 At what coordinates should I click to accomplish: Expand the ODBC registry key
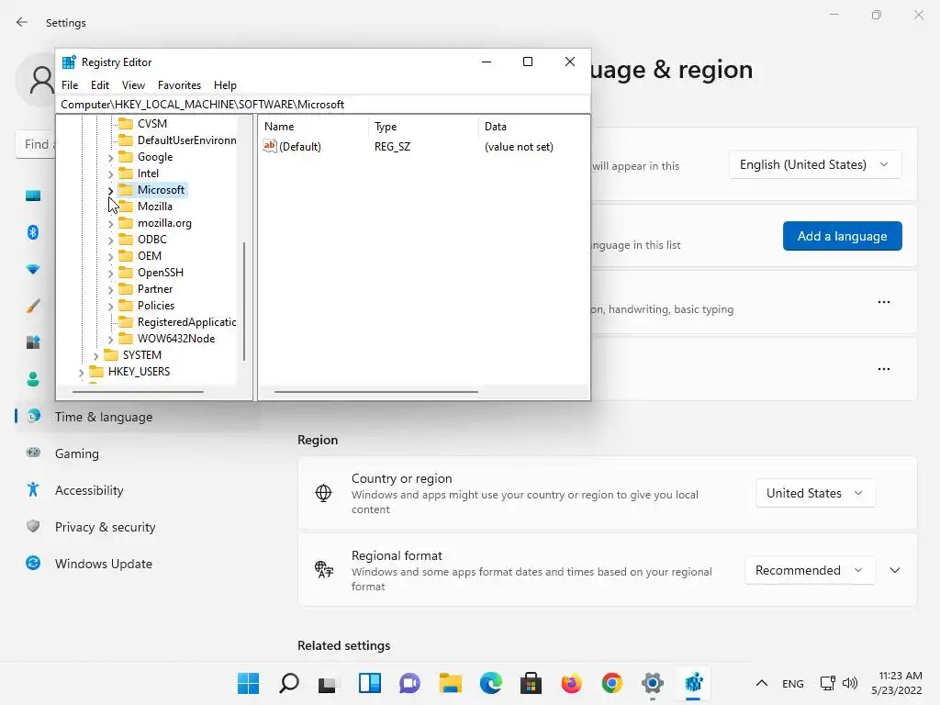click(x=110, y=240)
